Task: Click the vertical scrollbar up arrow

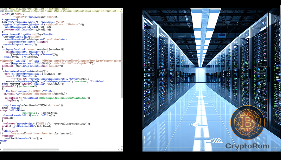Action: point(122,13)
